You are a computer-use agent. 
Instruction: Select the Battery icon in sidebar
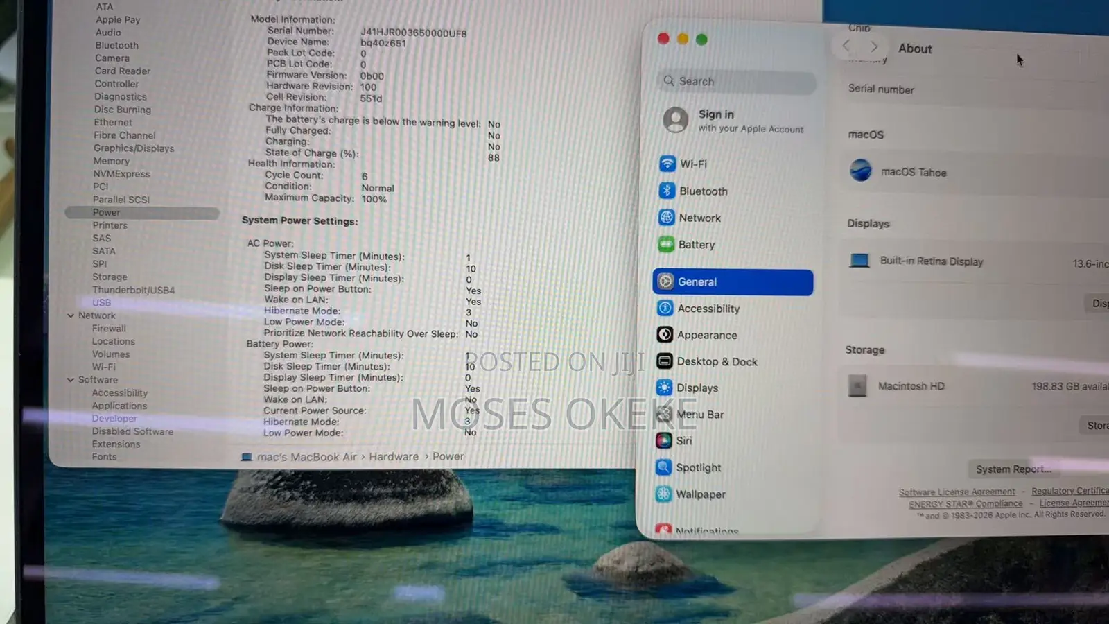(x=666, y=244)
